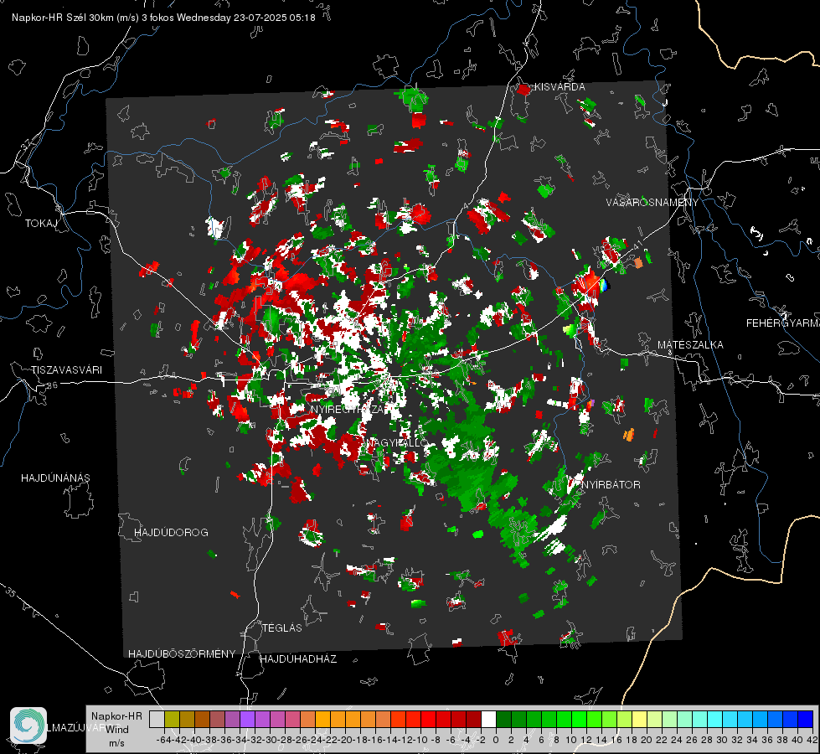Click the cyan swatch between 28 and 30
This screenshot has height=754, width=820.
[715, 720]
